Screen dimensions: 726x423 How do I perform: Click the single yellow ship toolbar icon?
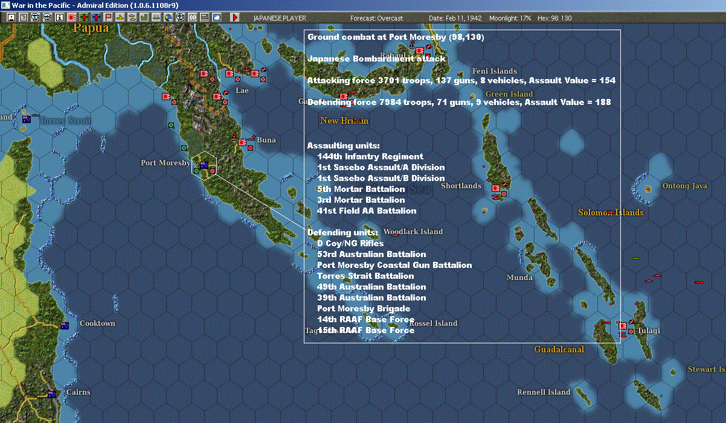click(121, 17)
